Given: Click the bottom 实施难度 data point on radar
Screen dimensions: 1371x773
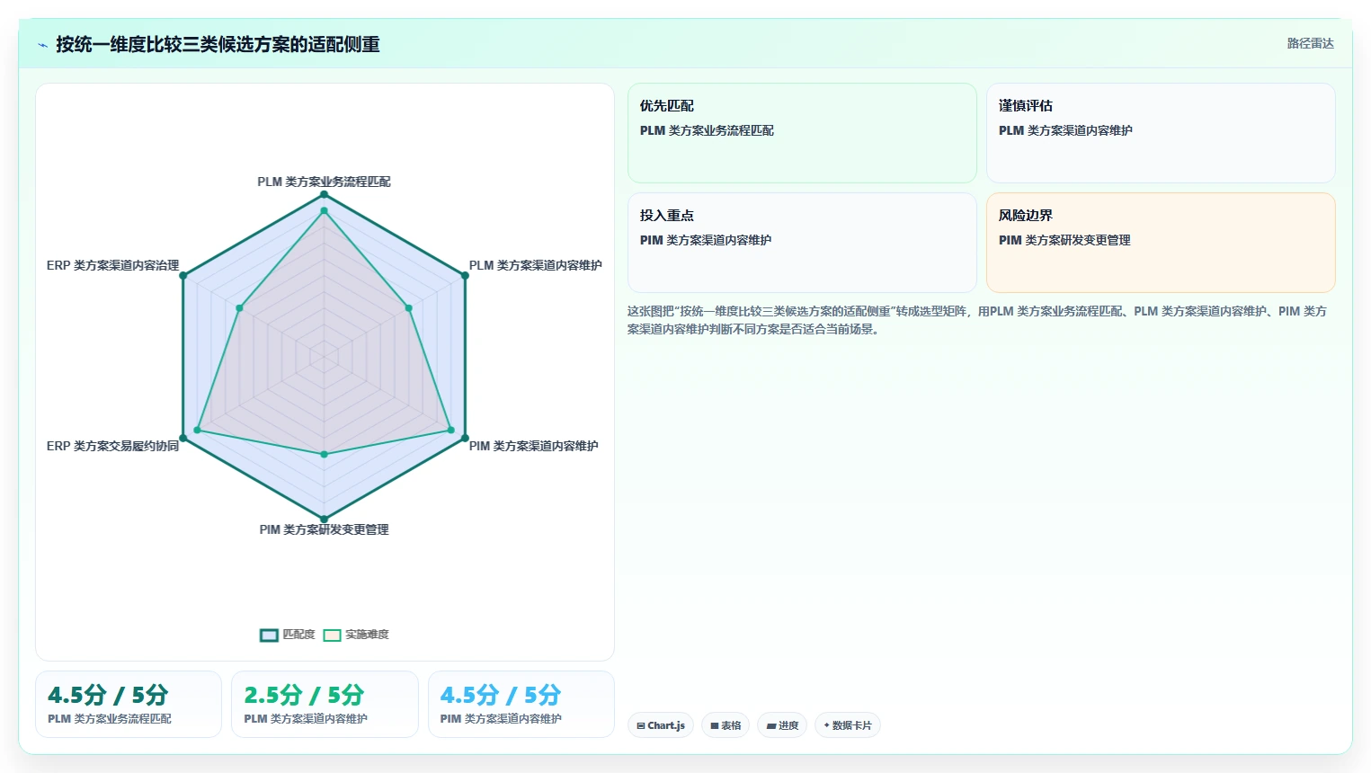Looking at the screenshot, I should tap(325, 455).
